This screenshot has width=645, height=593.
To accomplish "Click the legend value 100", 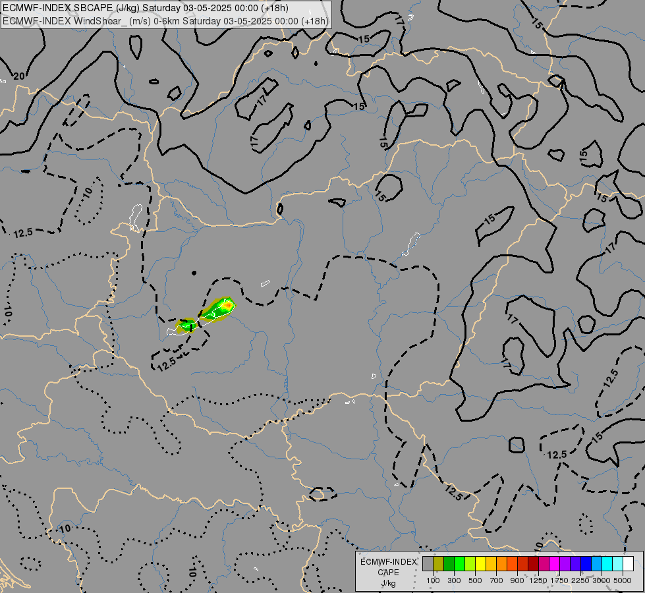I will pyautogui.click(x=433, y=580).
